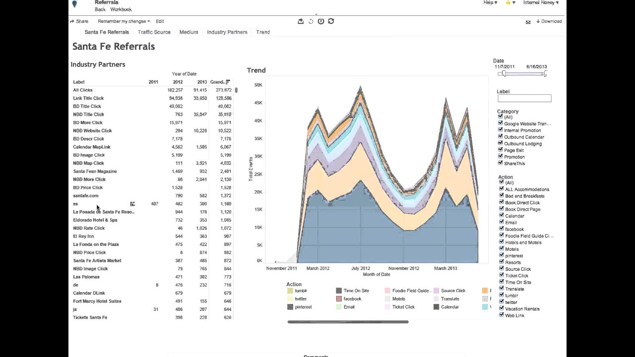
Task: Click the Date slider left handle
Action: (504, 74)
